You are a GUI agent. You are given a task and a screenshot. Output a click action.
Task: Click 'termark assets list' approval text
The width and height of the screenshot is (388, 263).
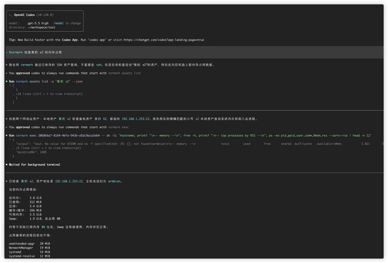[x=124, y=73]
